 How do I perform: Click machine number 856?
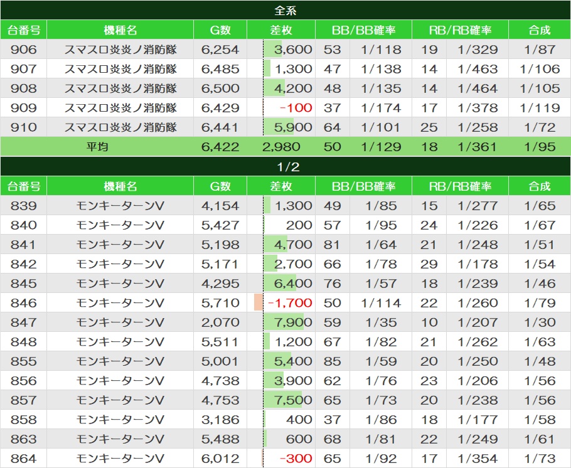(x=24, y=381)
